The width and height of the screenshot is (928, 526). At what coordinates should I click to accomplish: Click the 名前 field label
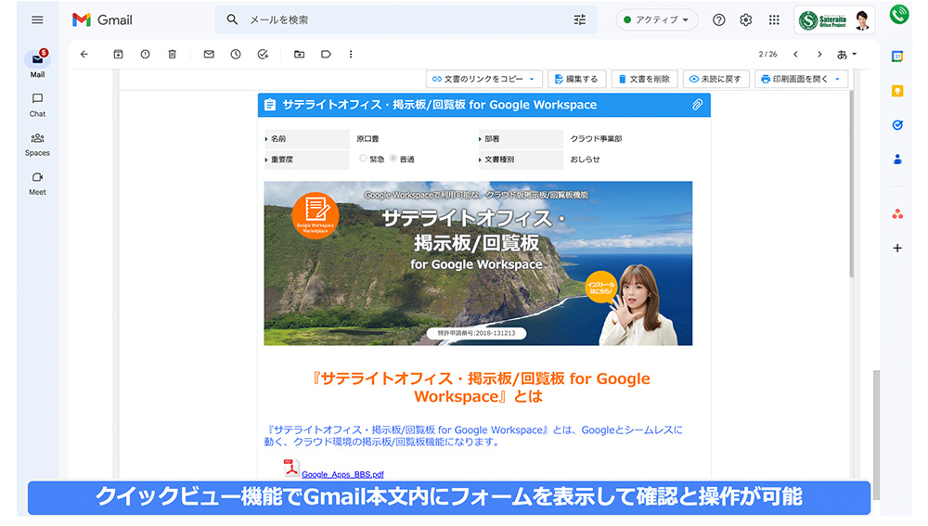pos(306,138)
